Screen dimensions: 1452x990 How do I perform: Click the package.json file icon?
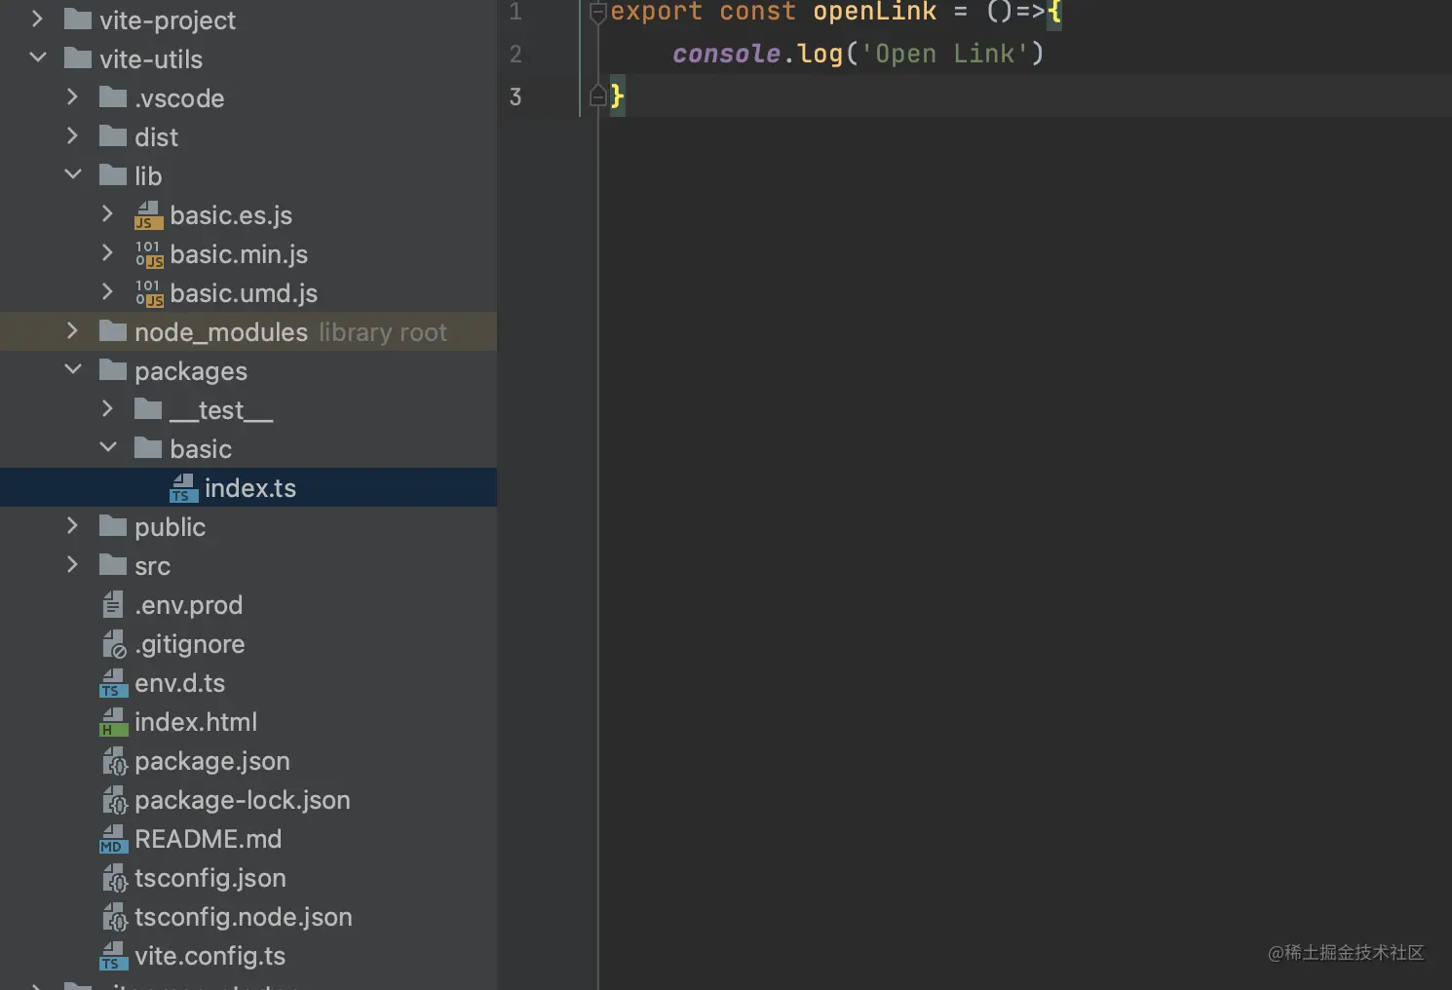pyautogui.click(x=115, y=761)
